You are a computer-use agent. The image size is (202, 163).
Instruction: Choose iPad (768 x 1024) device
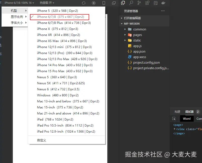tap(66, 119)
